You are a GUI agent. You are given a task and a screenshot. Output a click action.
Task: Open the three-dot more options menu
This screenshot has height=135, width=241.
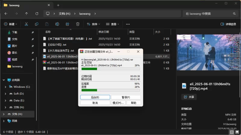pos(128,24)
